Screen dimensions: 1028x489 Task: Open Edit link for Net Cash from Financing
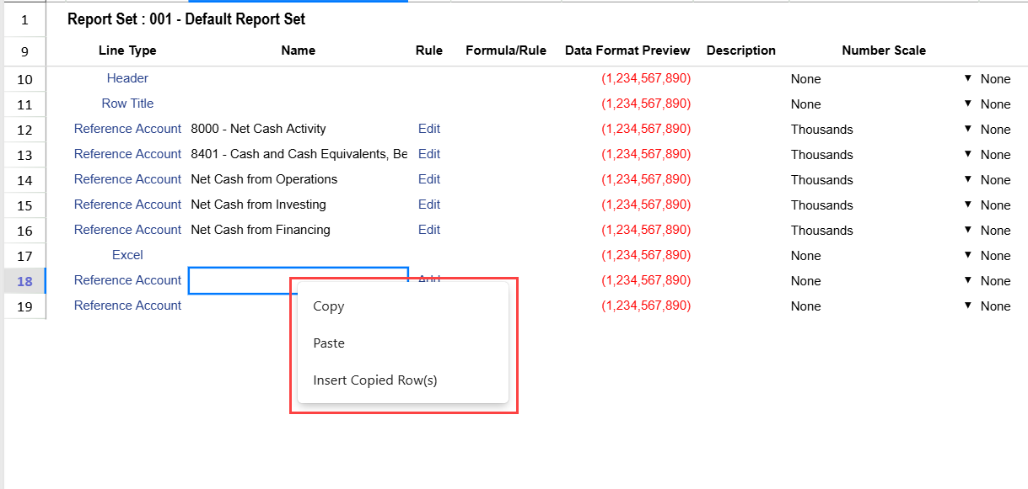click(x=429, y=230)
